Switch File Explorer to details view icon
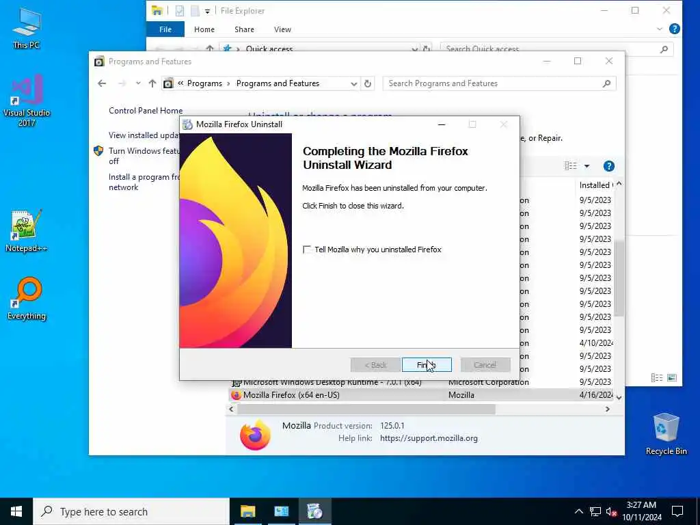The image size is (700, 525). [657, 377]
